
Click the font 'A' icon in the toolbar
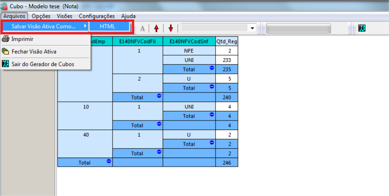click(x=143, y=28)
